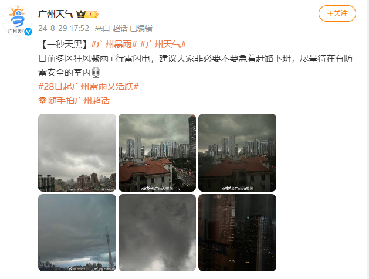Open the #广州暴雨# hashtag
This screenshot has height=279, width=369.
114,44
